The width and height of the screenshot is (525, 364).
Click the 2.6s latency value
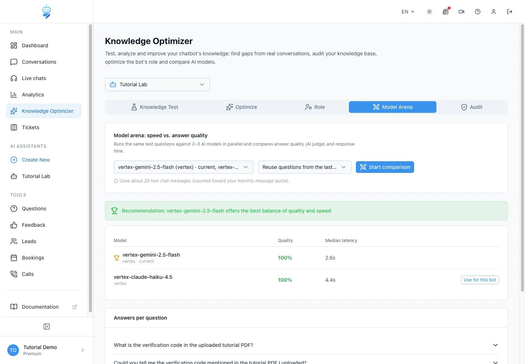point(330,258)
